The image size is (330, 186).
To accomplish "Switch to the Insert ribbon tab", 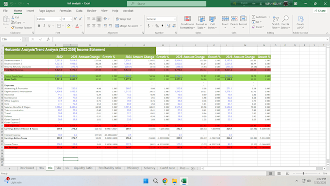I will [30, 11].
